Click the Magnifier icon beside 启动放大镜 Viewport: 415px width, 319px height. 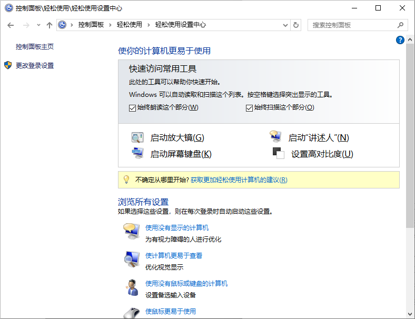pyautogui.click(x=137, y=137)
